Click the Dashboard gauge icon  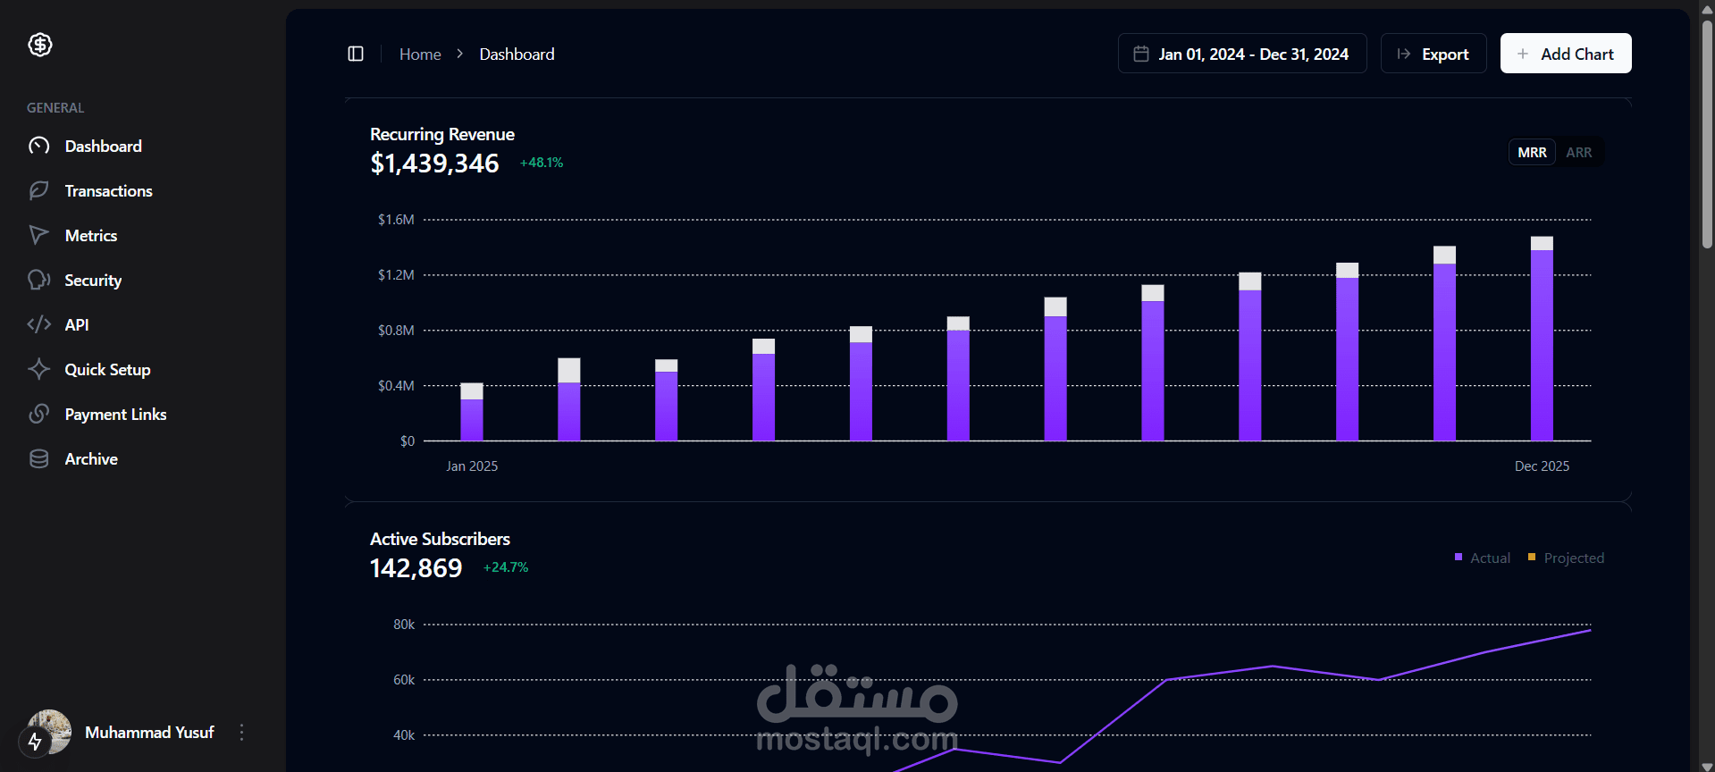(38, 146)
